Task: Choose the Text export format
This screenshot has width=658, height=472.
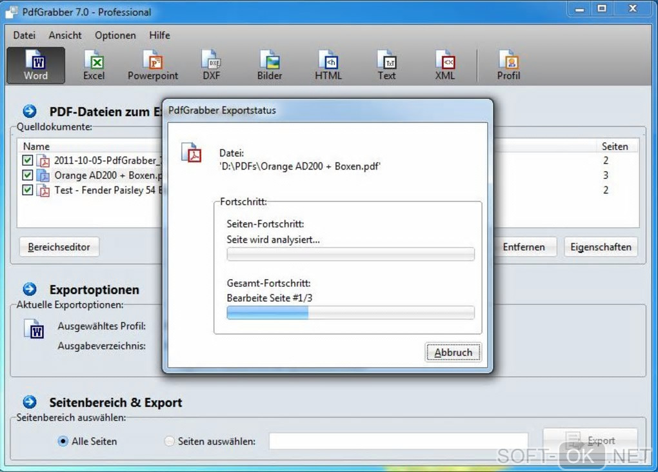Action: [x=386, y=66]
